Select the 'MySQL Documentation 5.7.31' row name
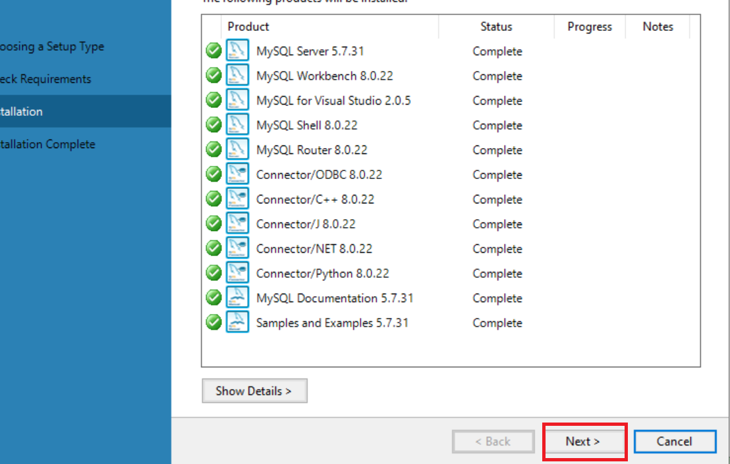The image size is (730, 464). [335, 297]
